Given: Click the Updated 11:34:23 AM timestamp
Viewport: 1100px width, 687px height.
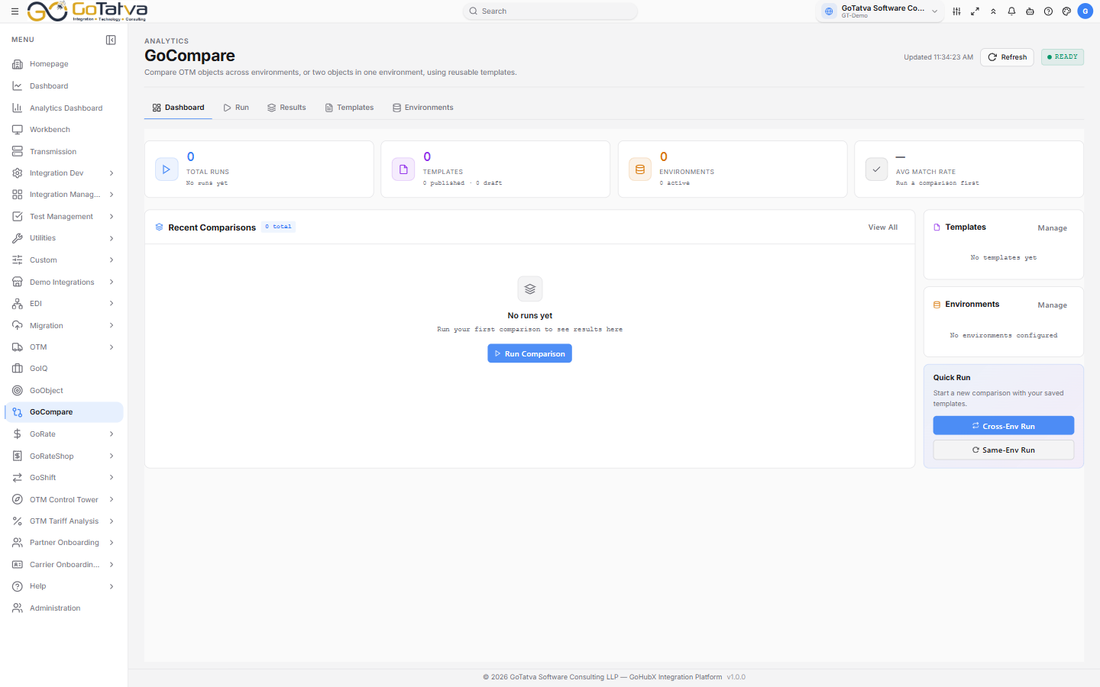Looking at the screenshot, I should pyautogui.click(x=939, y=57).
